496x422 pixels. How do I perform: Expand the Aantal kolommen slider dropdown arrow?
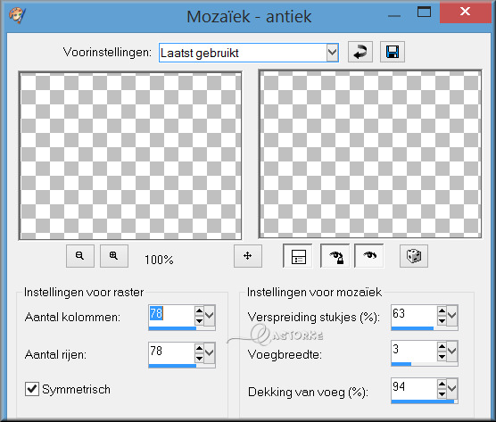click(210, 315)
